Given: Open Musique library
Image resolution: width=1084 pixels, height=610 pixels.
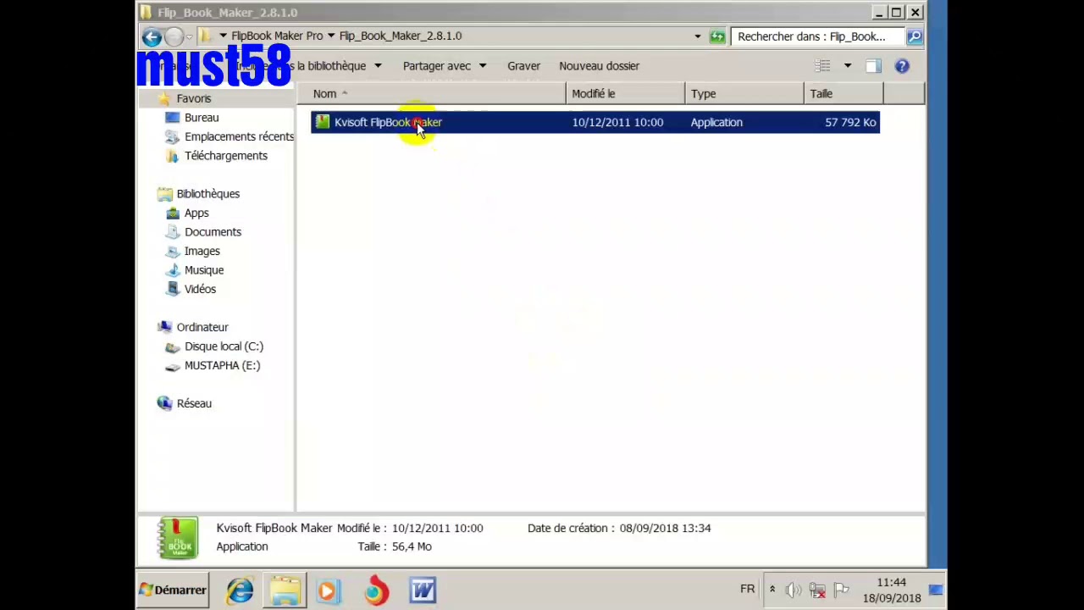Looking at the screenshot, I should point(204,270).
